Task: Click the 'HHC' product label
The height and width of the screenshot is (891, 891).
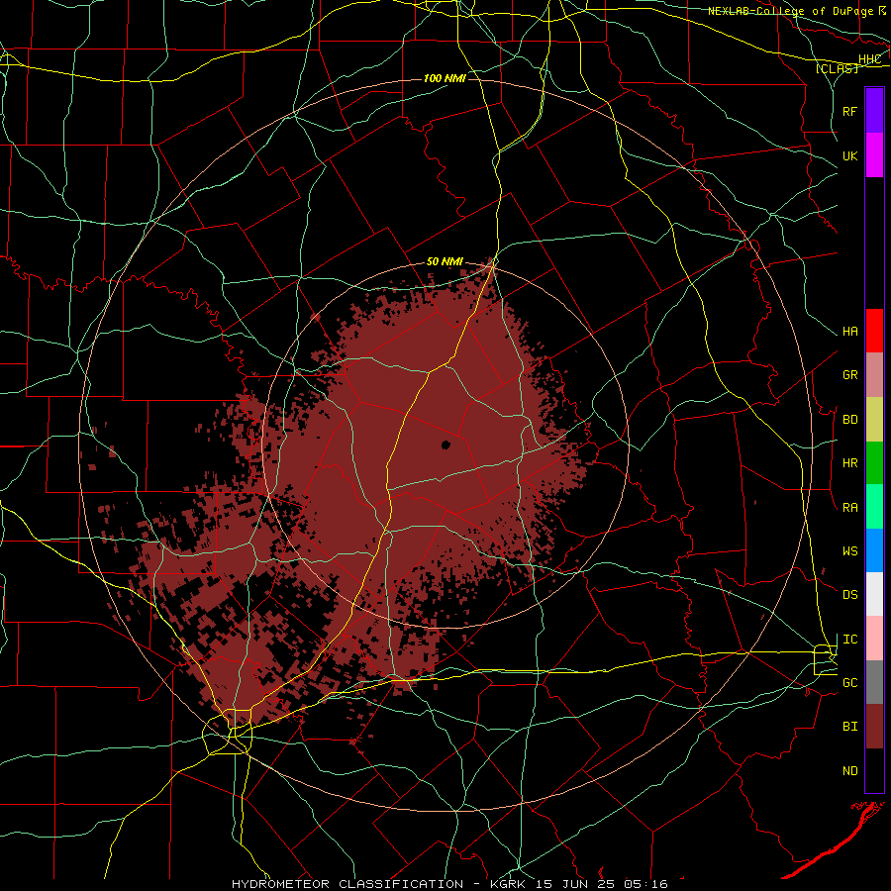Action: pyautogui.click(x=870, y=59)
